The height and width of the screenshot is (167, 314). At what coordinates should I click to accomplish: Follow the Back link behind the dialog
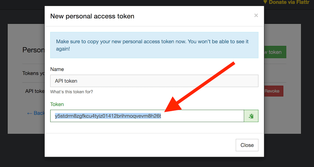click(36, 113)
